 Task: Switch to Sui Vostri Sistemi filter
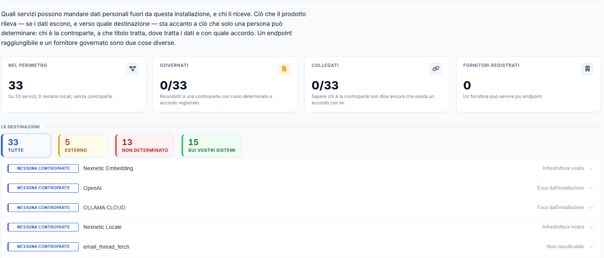click(211, 145)
